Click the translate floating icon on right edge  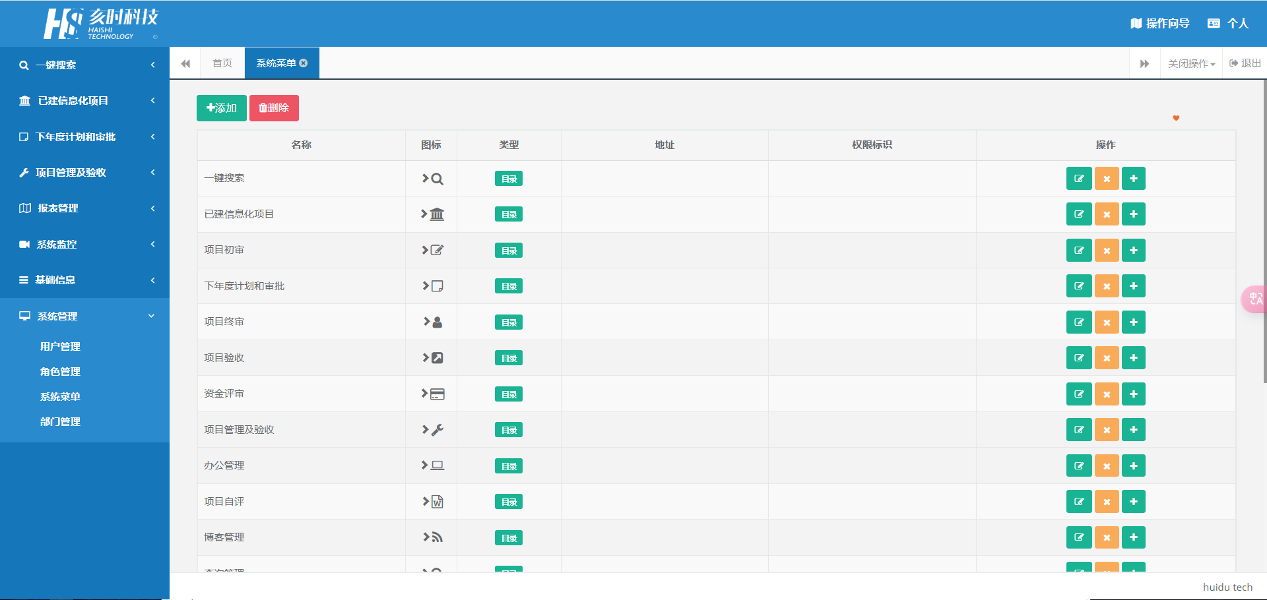(x=1254, y=299)
